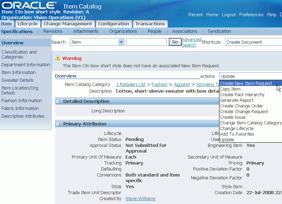The width and height of the screenshot is (282, 204).
Task: Click the Recent link in header
Action: (195, 15)
